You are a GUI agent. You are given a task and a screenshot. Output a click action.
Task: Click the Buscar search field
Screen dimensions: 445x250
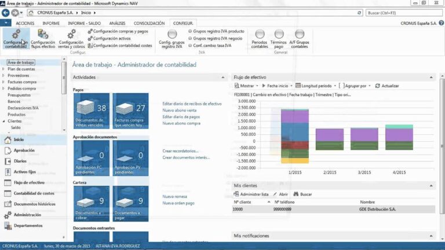tap(404, 13)
